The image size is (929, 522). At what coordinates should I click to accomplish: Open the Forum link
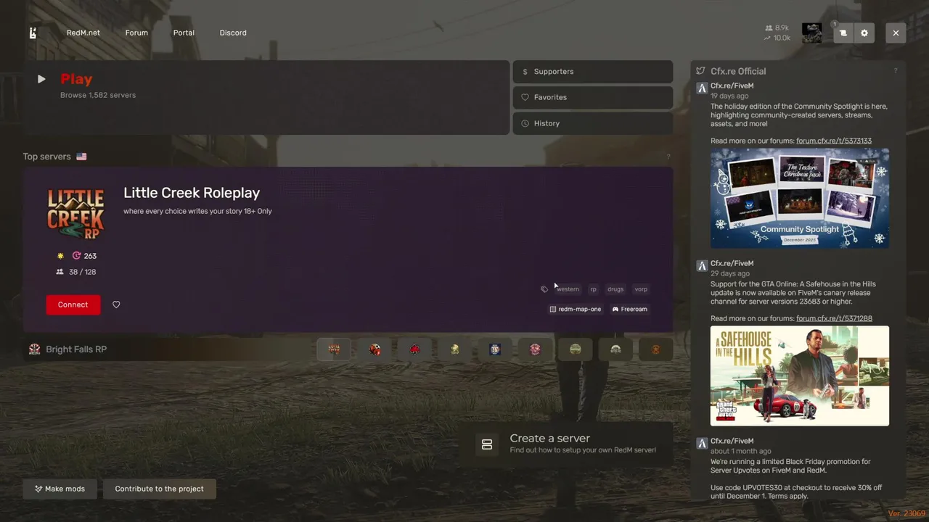coord(136,33)
